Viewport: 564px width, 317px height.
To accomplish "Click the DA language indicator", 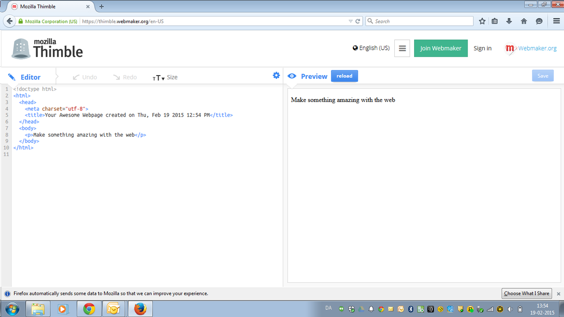I will 329,308.
